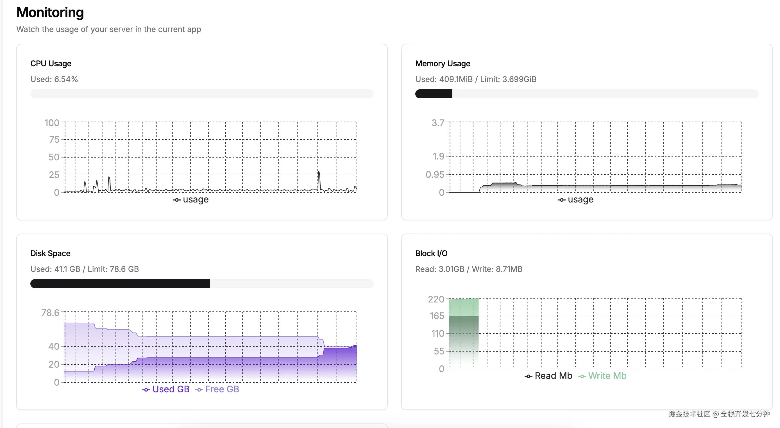The height and width of the screenshot is (428, 780).
Task: Click the CPU Usage card title
Action: point(51,63)
